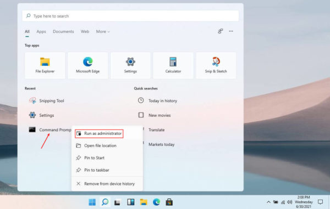The width and height of the screenshot is (330, 209).
Task: Open Task View on taskbar
Action: (x=118, y=202)
